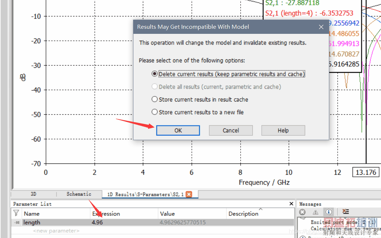The height and width of the screenshot is (238, 381).
Task: Sort parameters by Name column header
Action: [57, 214]
